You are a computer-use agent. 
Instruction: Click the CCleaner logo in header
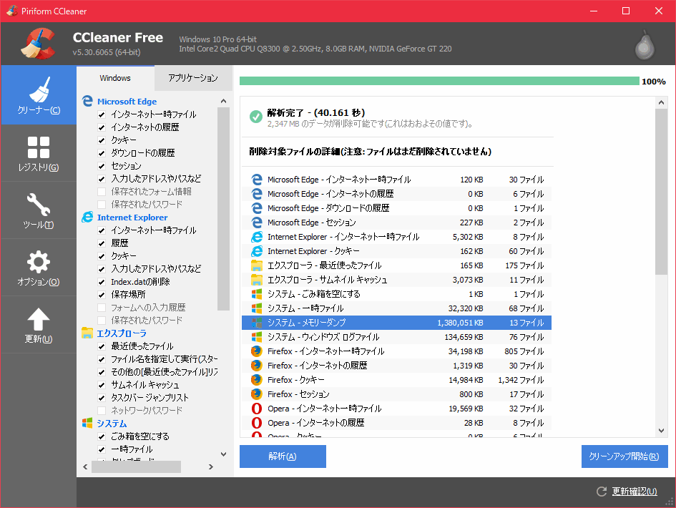click(39, 43)
